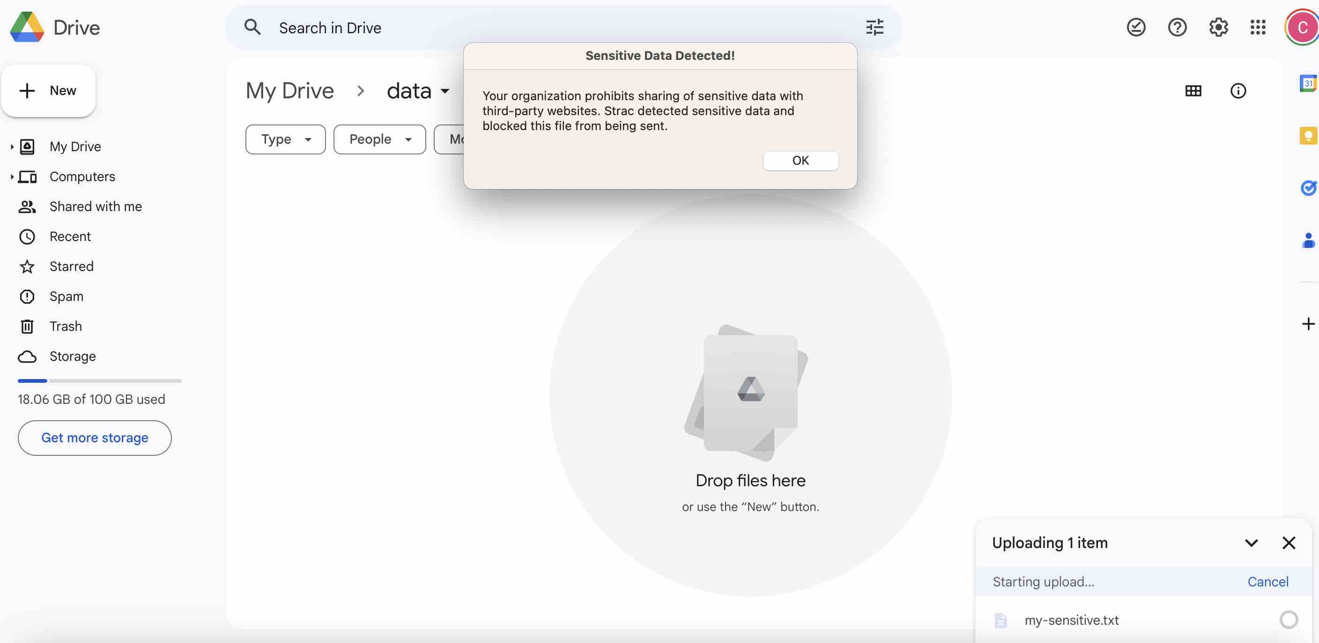Open Drive settings gear icon
The width and height of the screenshot is (1319, 643).
(1218, 28)
